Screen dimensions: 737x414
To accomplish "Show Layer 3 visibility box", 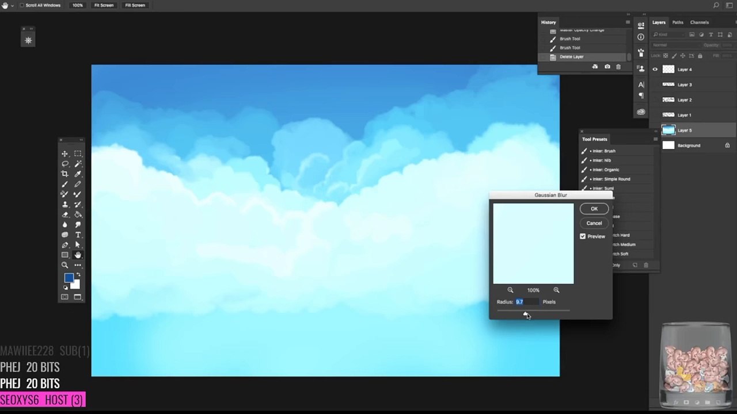I will coord(655,85).
